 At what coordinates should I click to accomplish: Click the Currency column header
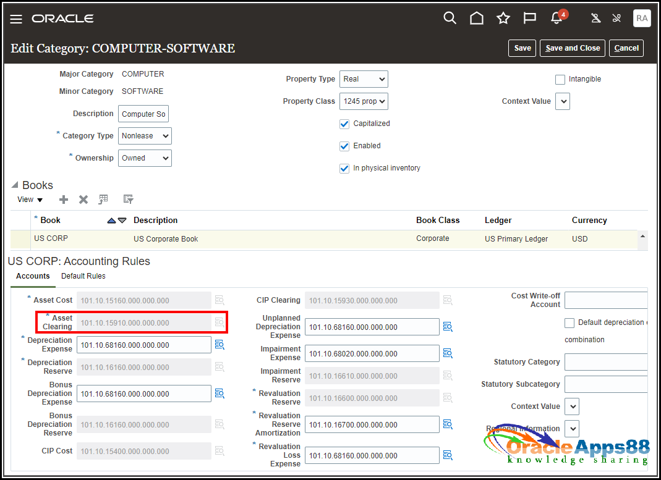pyautogui.click(x=589, y=220)
